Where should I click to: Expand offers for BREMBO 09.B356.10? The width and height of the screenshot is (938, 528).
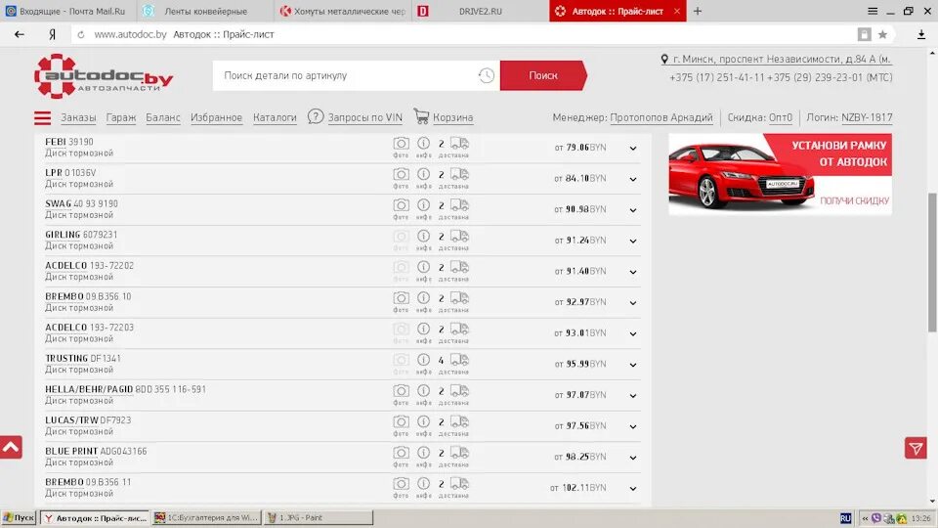633,303
